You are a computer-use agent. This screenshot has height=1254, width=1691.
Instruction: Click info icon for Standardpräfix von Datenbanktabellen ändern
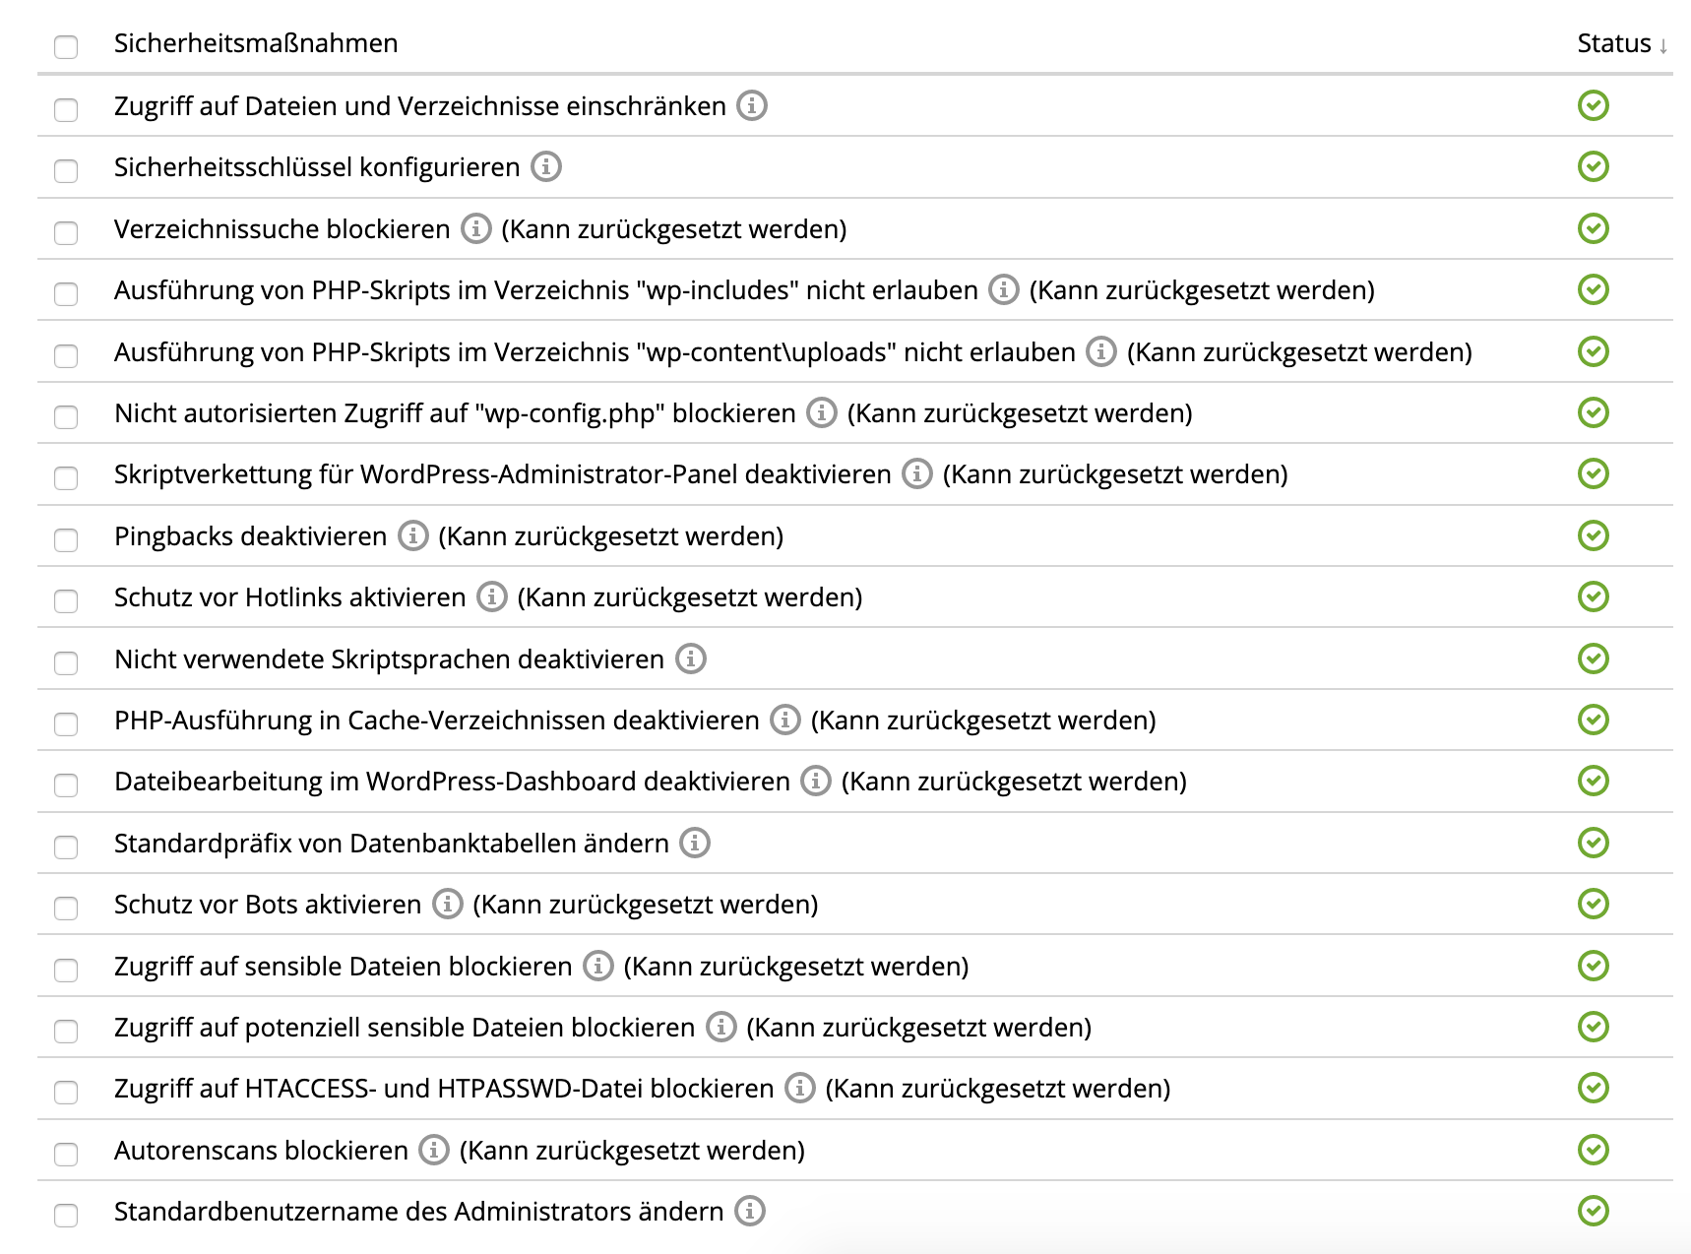[x=695, y=843]
